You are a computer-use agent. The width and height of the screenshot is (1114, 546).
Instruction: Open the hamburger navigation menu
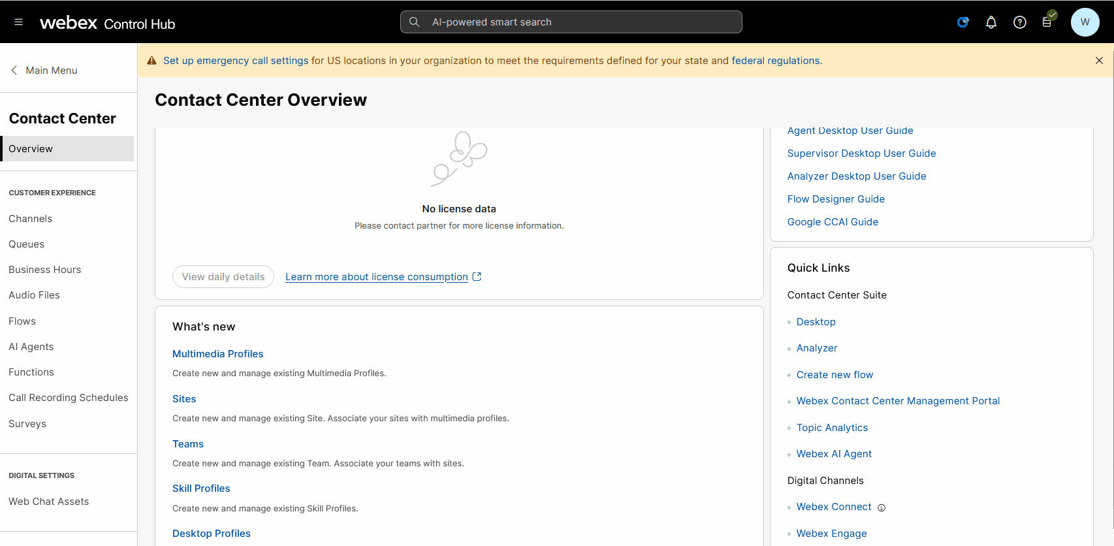pos(19,22)
